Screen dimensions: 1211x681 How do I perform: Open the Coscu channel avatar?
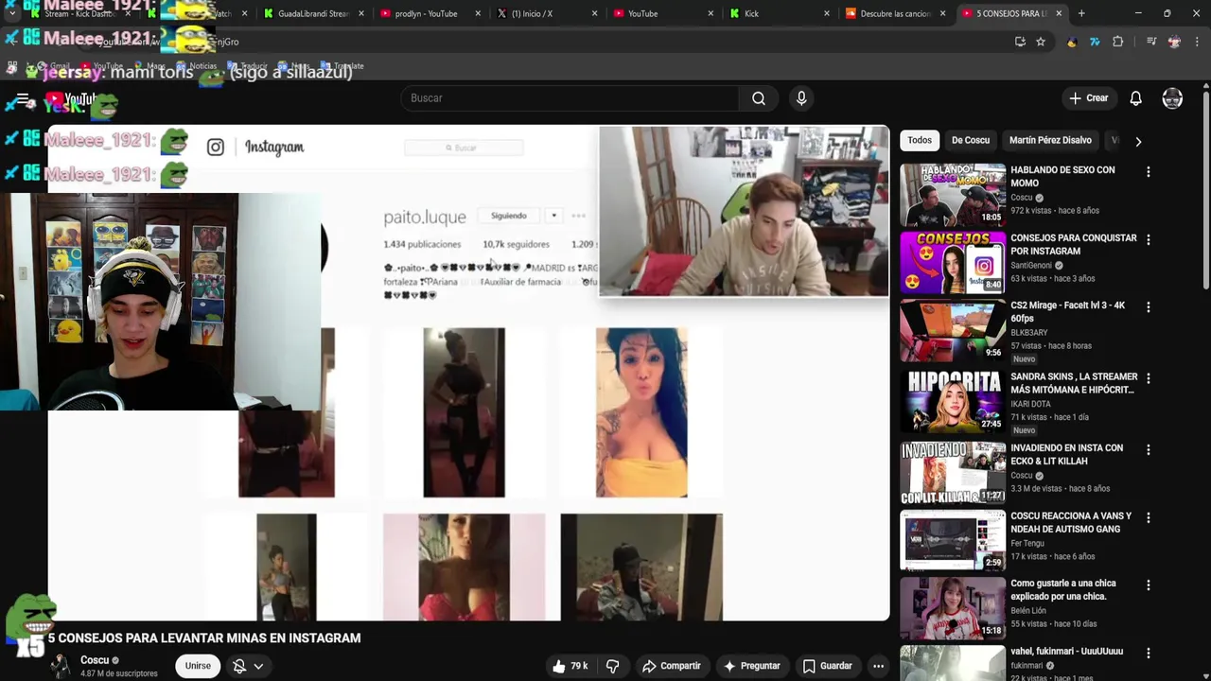click(60, 666)
